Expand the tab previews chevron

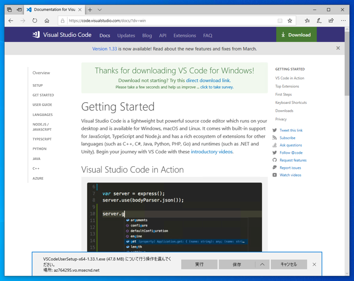[99, 10]
